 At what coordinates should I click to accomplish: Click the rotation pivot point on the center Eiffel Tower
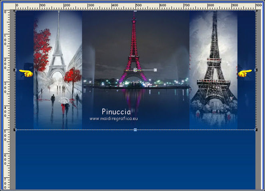click(x=135, y=70)
